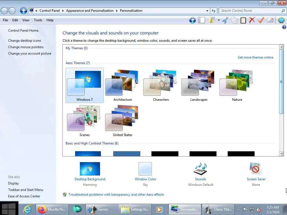Open Help with the blue question mark
287x215 pixels.
(x=284, y=27)
